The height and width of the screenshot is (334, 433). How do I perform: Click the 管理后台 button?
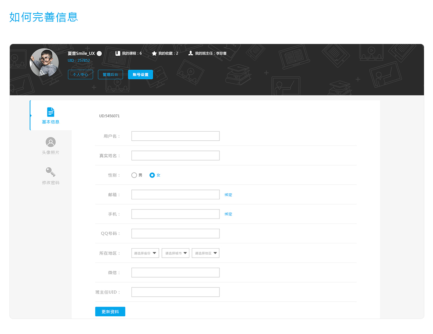(110, 74)
